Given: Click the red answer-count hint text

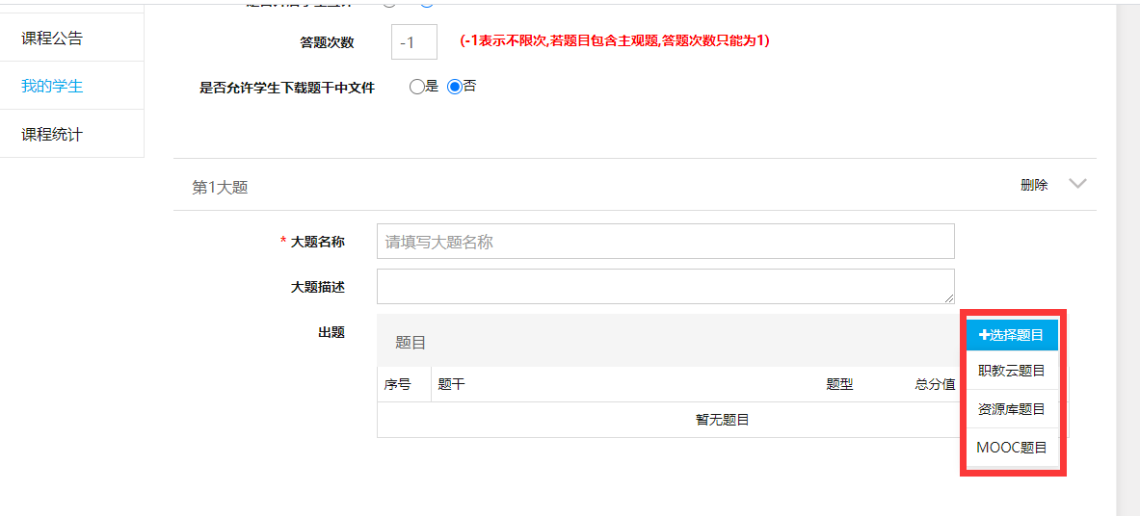Looking at the screenshot, I should [x=615, y=41].
